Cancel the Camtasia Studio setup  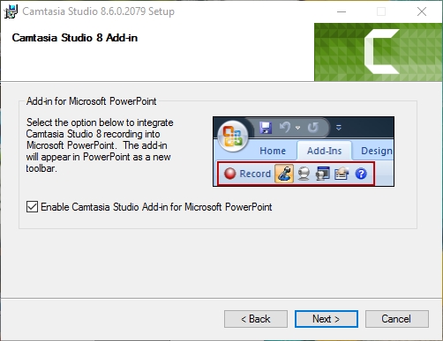[x=397, y=319]
